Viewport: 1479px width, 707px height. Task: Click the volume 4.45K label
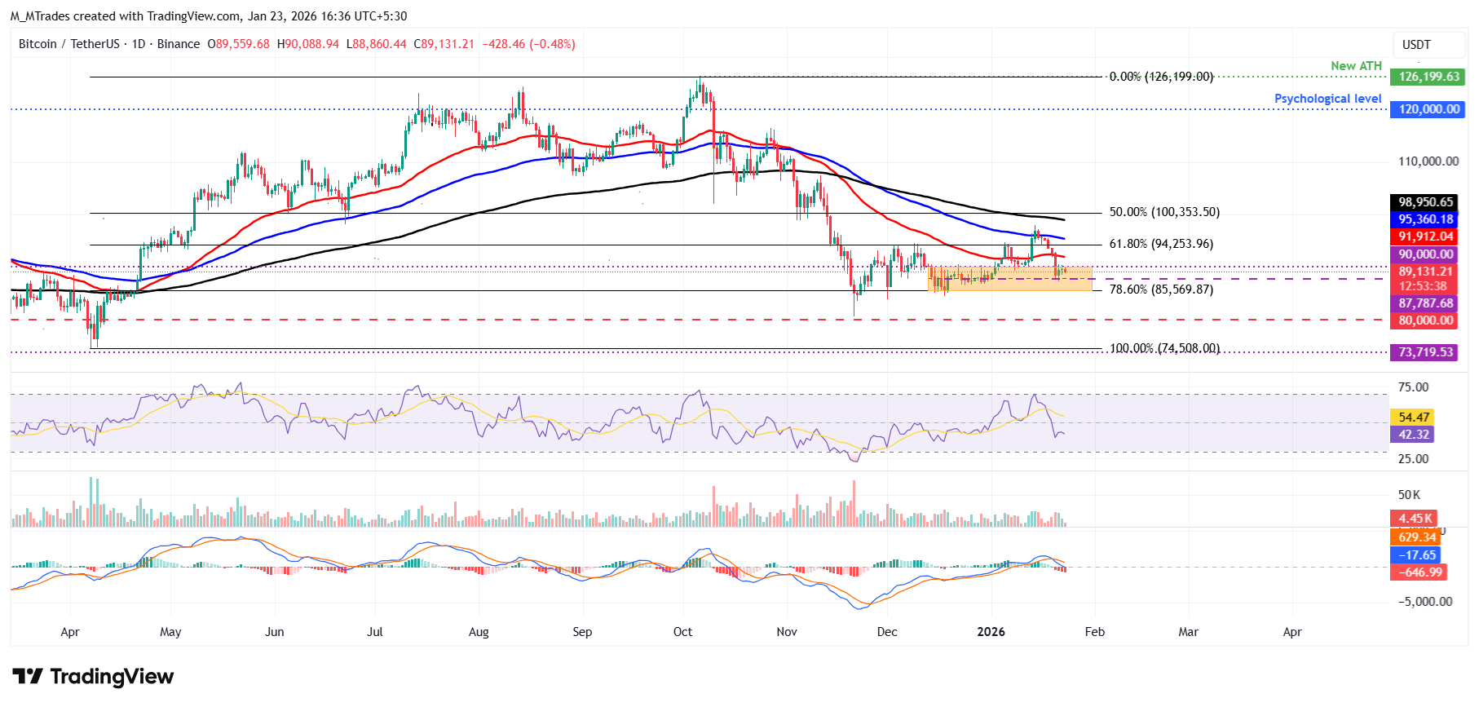[x=1415, y=519]
